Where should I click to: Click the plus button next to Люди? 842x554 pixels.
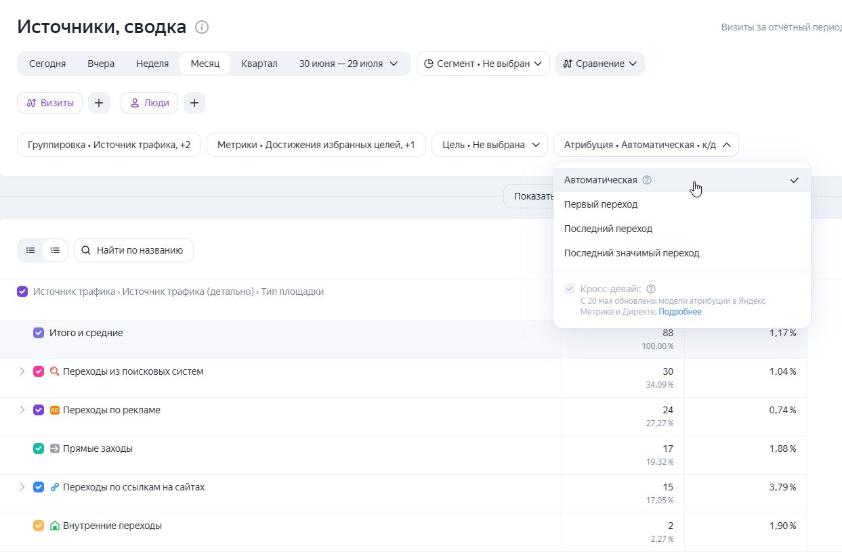194,103
